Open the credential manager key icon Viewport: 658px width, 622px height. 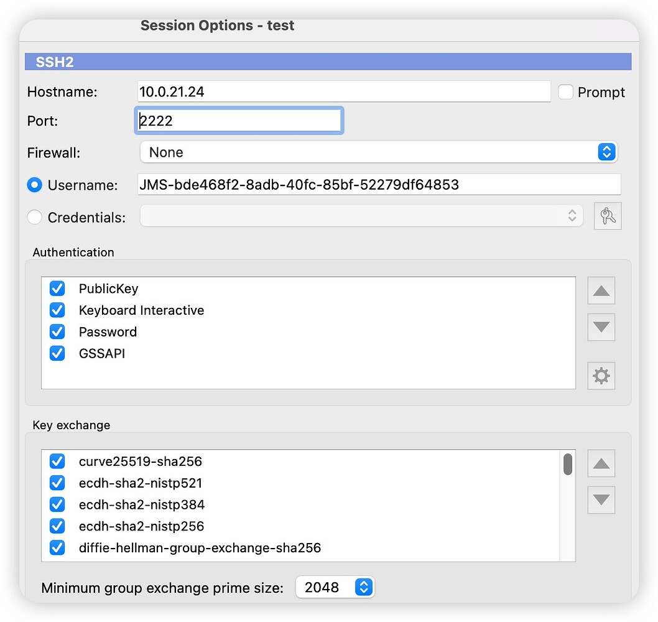coord(608,216)
